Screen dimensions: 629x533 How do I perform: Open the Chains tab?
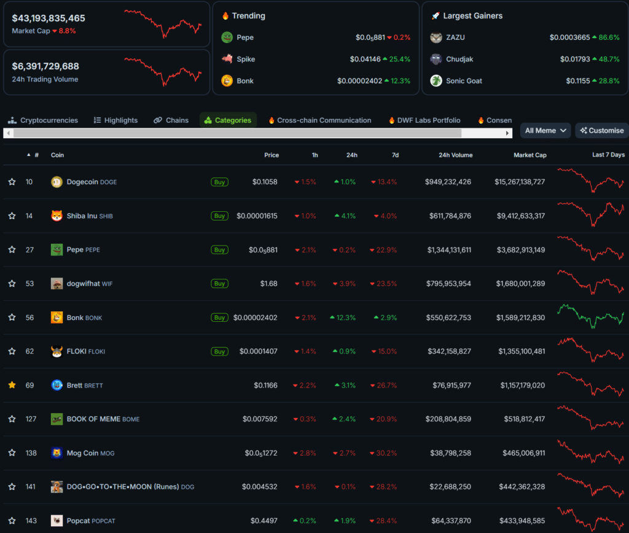pos(171,120)
